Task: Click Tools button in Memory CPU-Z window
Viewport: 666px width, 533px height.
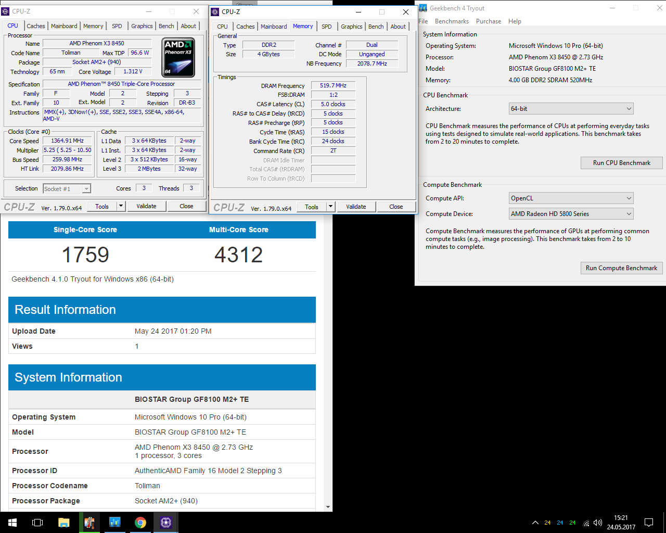Action: 312,207
